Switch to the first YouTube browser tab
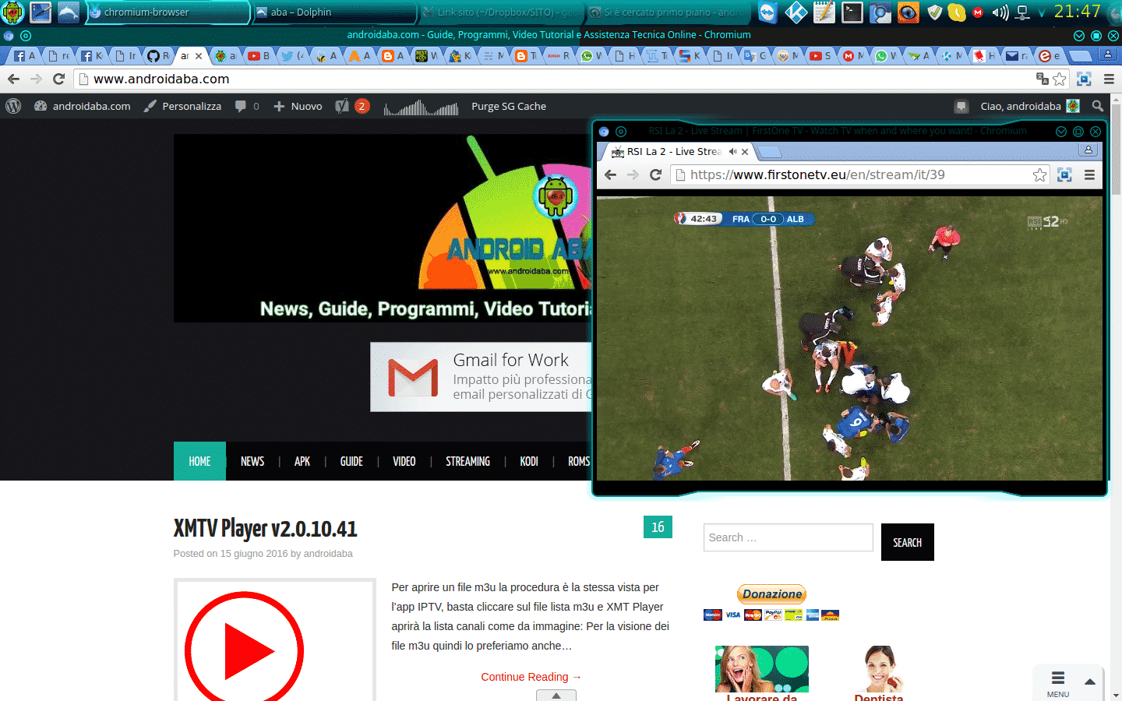This screenshot has height=701, width=1122. click(258, 56)
